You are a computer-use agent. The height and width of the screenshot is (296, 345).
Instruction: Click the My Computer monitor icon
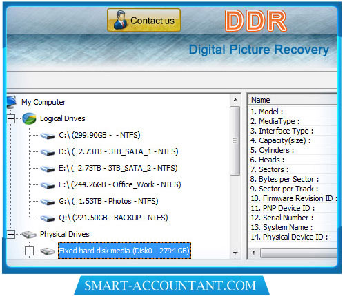(x=12, y=102)
